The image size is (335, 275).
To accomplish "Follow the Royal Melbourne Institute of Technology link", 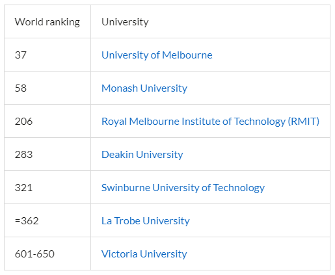I will point(210,122).
